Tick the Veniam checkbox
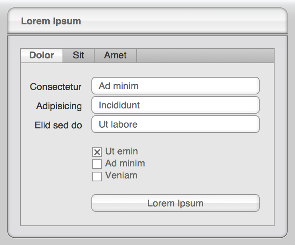 tap(97, 176)
